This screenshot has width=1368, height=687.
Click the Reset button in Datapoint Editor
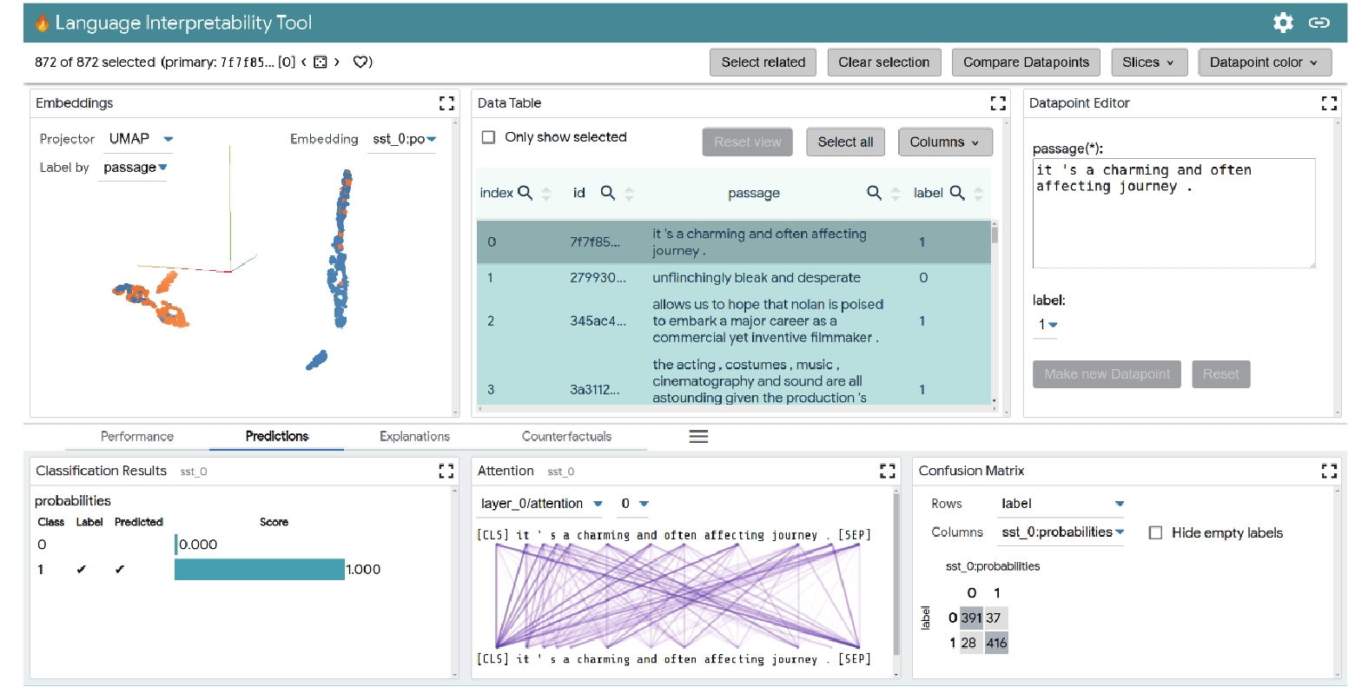[x=1220, y=374]
